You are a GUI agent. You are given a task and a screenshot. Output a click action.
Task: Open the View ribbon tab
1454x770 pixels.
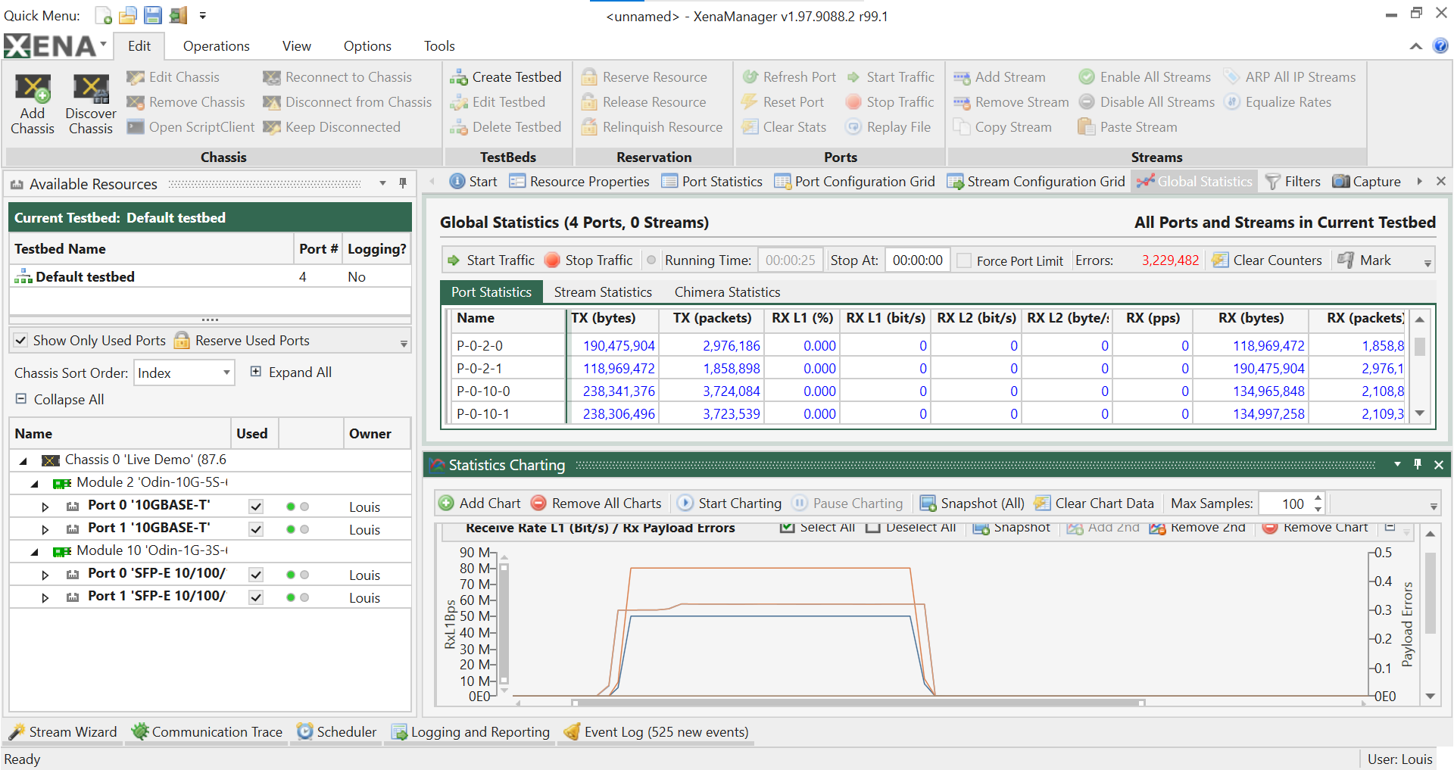coord(297,46)
